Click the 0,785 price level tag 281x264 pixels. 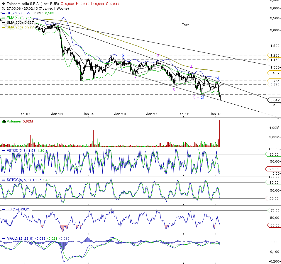click(275, 81)
